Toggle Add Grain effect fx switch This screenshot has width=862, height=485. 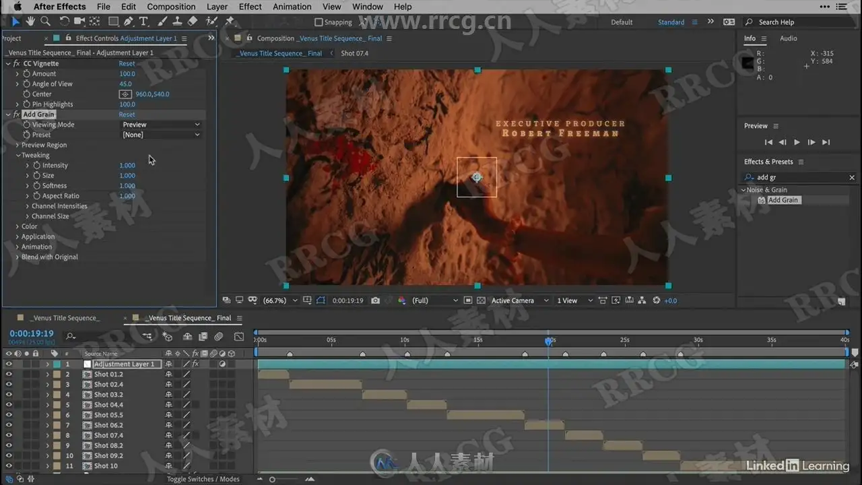[x=16, y=115]
